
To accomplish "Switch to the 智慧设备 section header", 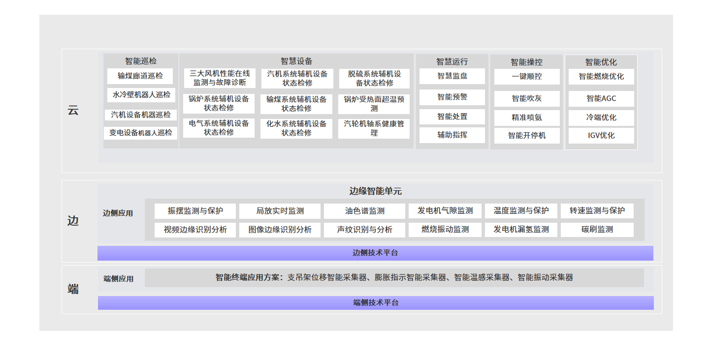I will point(296,61).
